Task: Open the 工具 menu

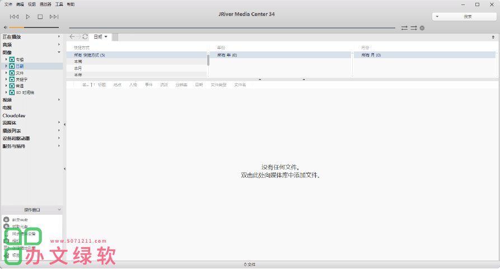Action: 59,4
